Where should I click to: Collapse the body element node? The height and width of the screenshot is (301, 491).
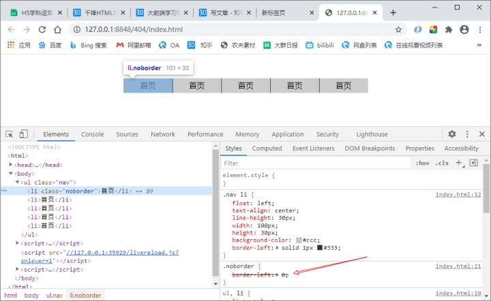coord(11,174)
